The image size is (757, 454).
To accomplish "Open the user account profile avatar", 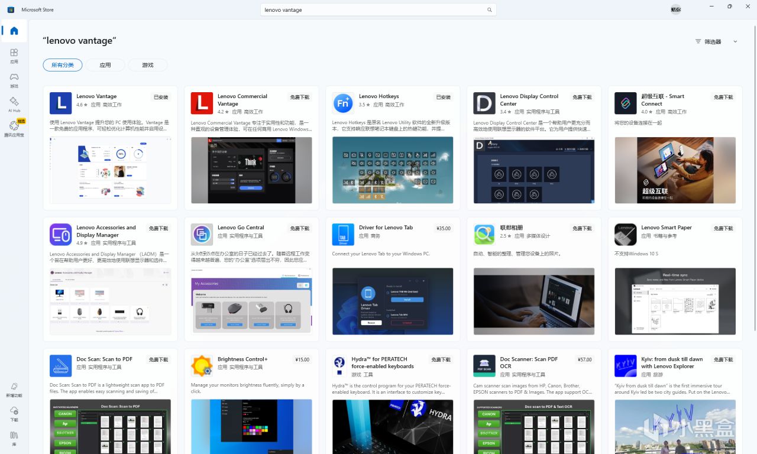I will (675, 9).
